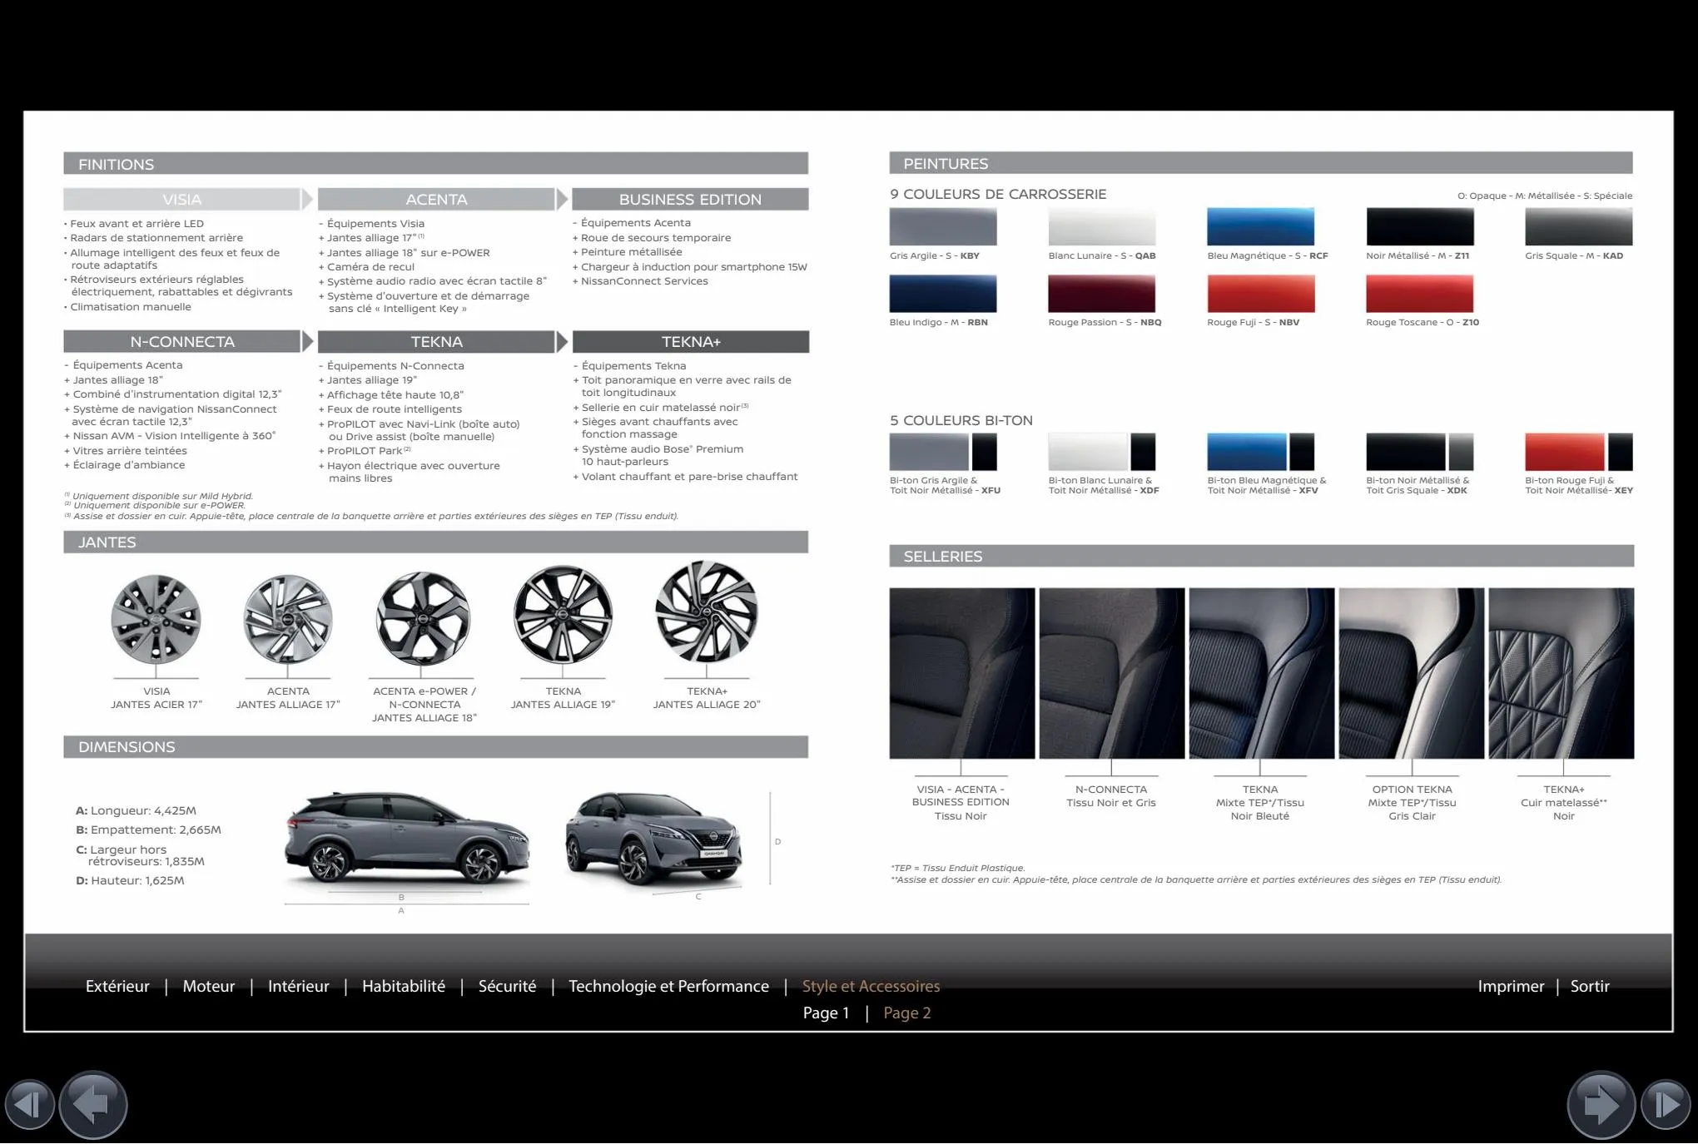Screen dimensions: 1698x1144
Task: Select Noir Métallisé Z11 paint swatch
Action: (x=1420, y=226)
